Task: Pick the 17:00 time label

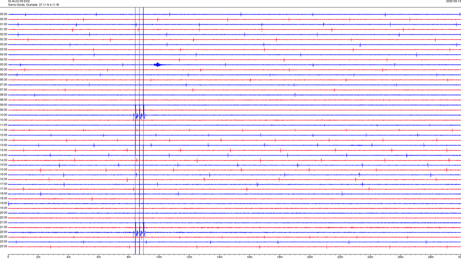Action: point(4,184)
